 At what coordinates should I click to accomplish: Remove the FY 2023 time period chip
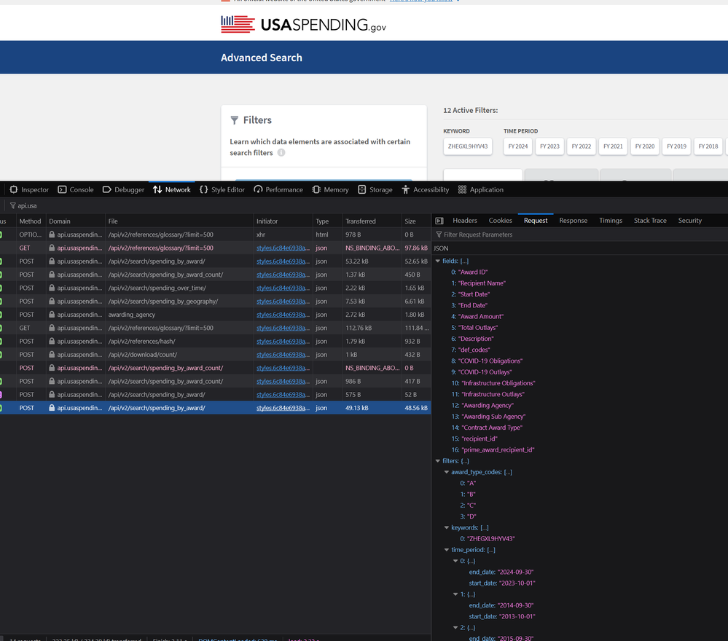point(549,146)
